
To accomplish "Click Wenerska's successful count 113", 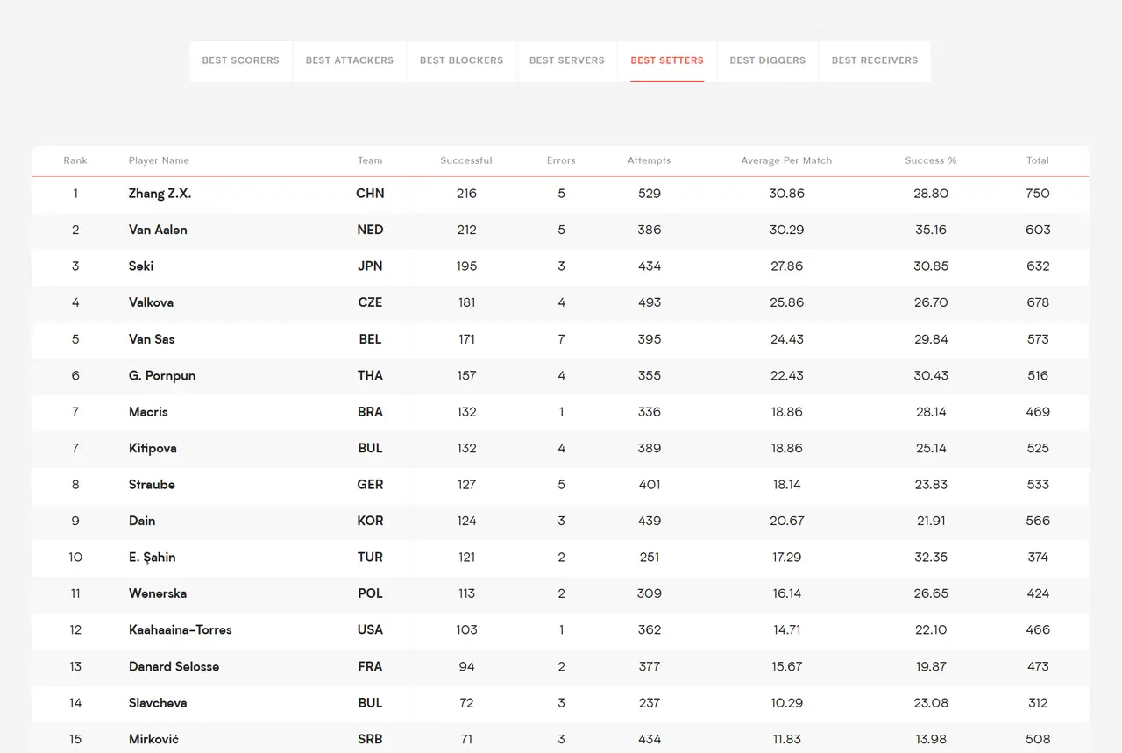I will (466, 593).
